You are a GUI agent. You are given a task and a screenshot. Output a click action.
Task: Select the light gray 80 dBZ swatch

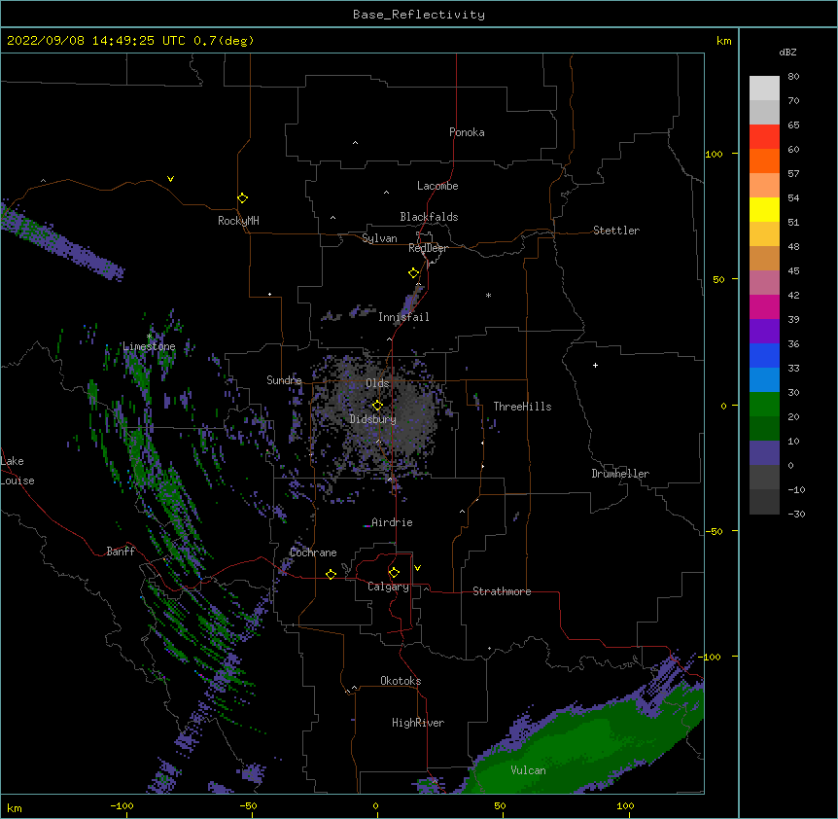[764, 88]
